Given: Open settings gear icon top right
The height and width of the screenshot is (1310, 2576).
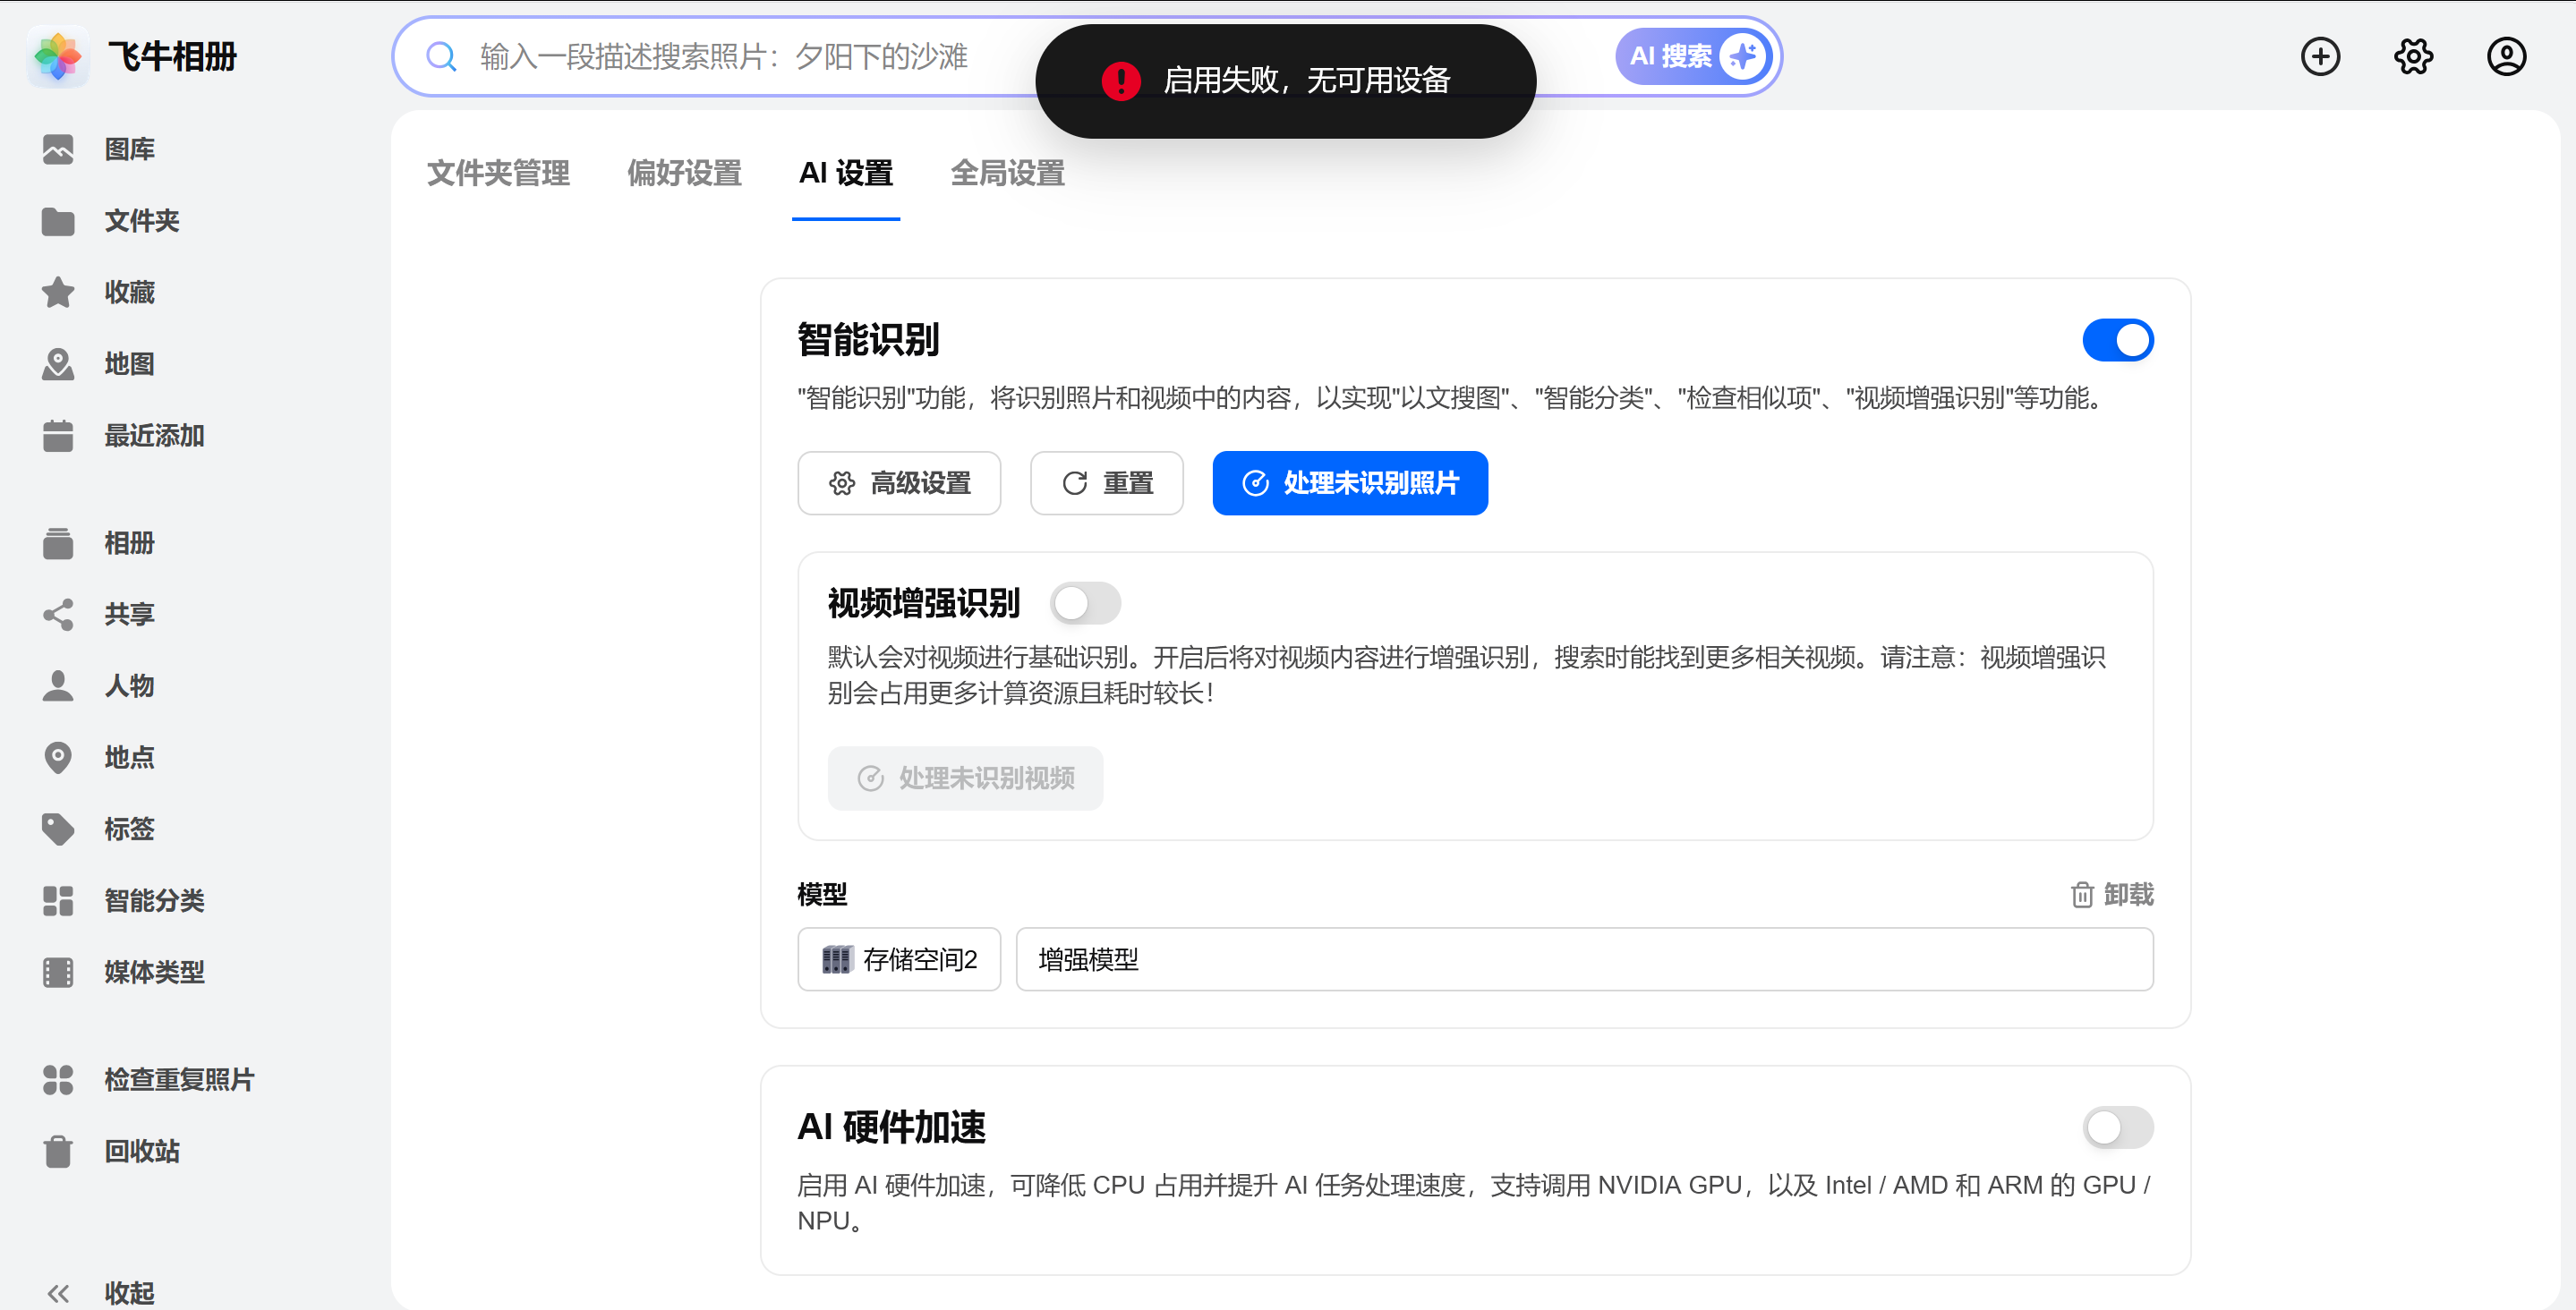Looking at the screenshot, I should point(2413,57).
